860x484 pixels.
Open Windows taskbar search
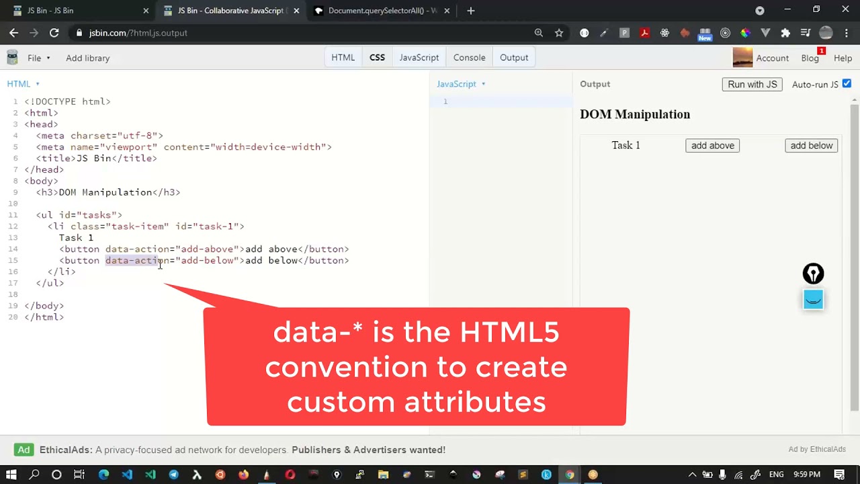tap(34, 475)
